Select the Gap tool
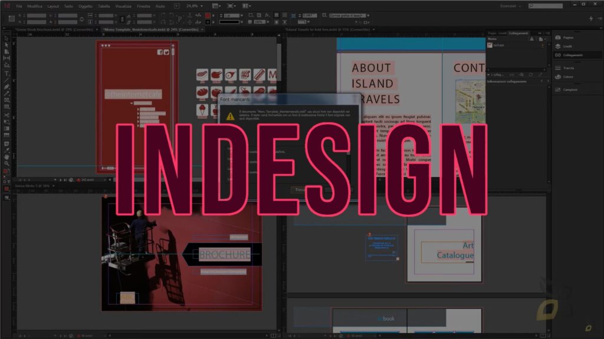Viewport: 604px width, 339px height. [6, 58]
